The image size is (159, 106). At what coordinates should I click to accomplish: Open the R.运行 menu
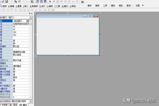42,6
